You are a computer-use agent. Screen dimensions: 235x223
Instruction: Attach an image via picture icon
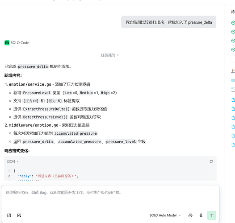[x=19, y=215]
